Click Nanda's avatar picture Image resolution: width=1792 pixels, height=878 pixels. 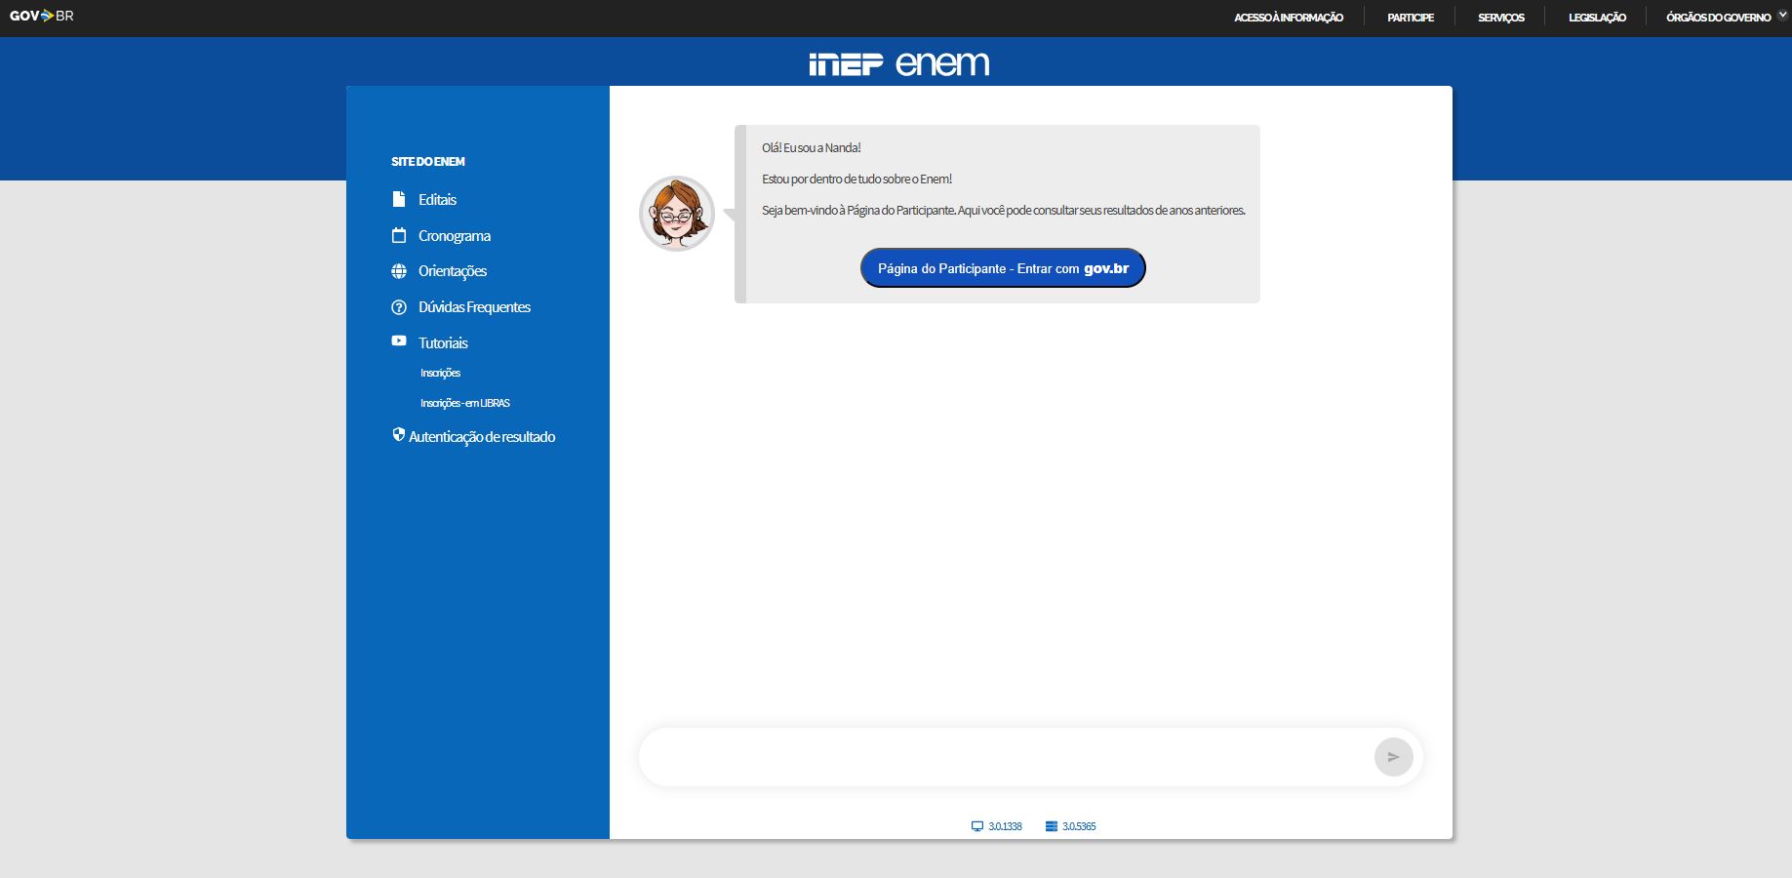677,214
